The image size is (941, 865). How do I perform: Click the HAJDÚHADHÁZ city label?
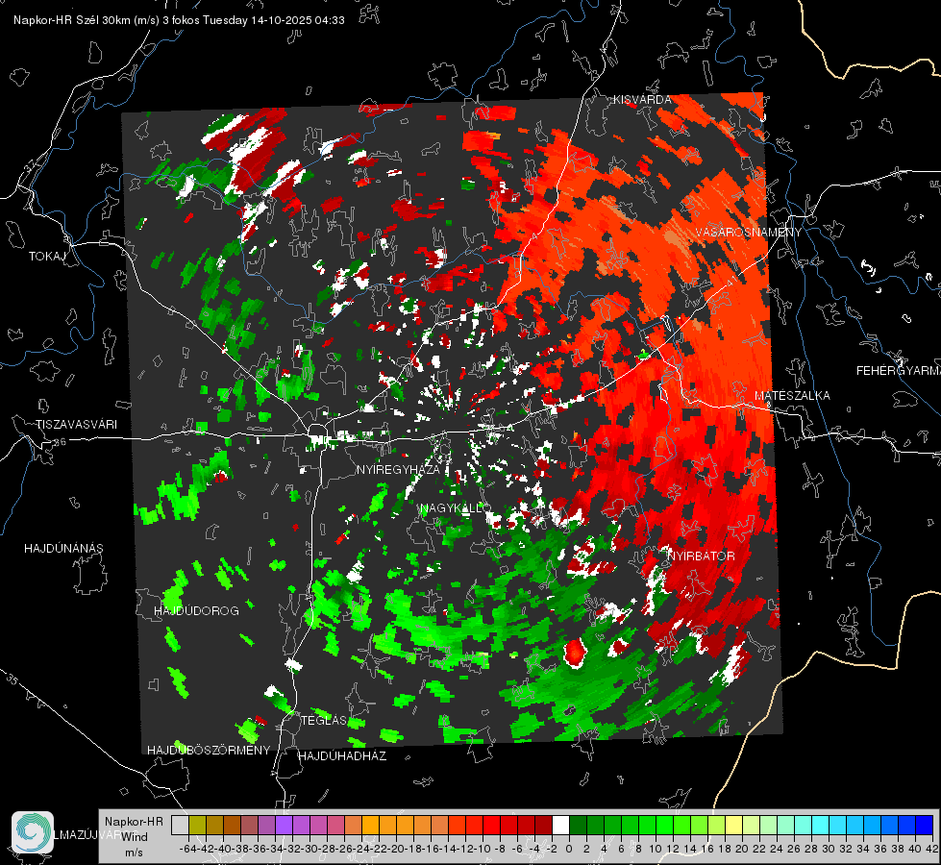coord(342,755)
